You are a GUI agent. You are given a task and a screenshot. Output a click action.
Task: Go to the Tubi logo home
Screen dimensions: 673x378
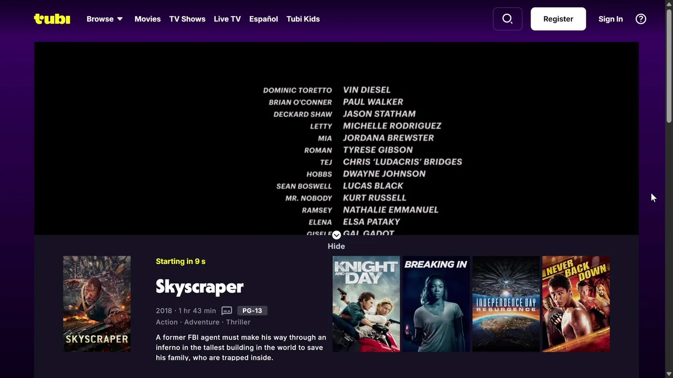pos(52,19)
